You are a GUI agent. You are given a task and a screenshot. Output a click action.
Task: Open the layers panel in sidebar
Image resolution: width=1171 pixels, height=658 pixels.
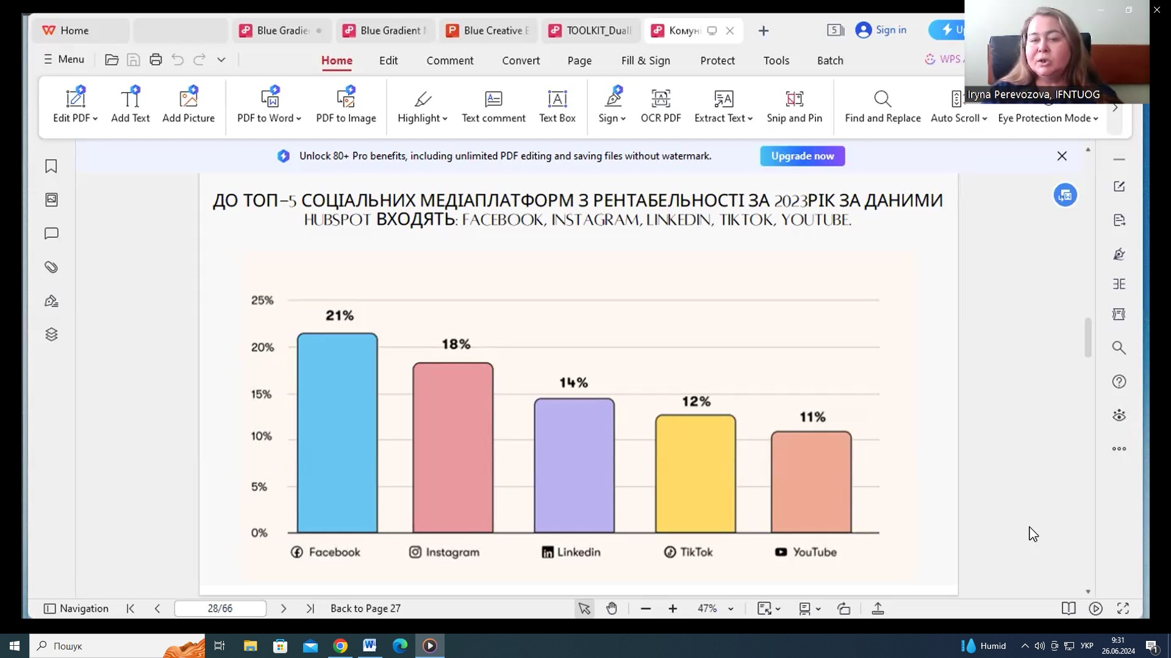(51, 334)
